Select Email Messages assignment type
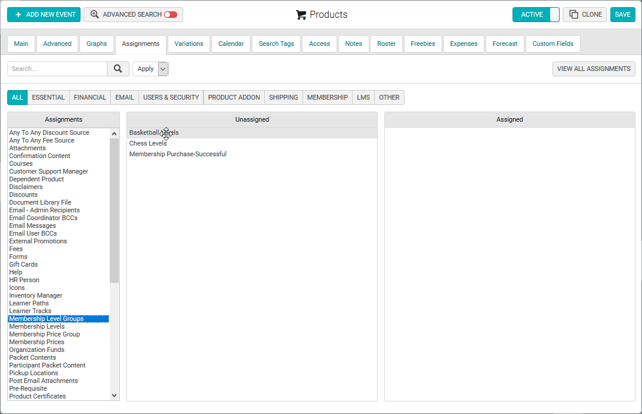 tap(32, 225)
